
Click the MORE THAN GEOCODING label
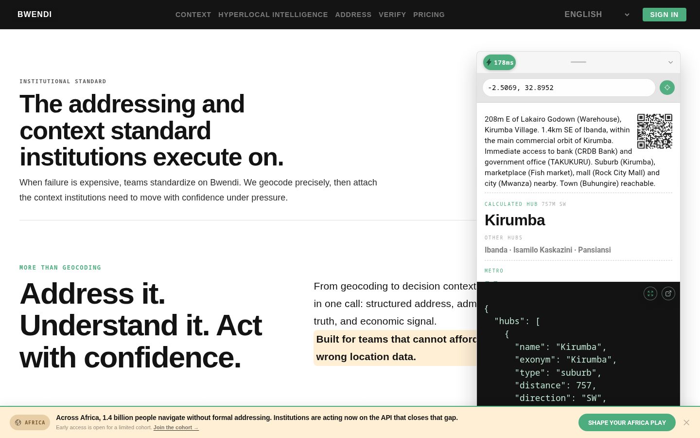pyautogui.click(x=60, y=268)
